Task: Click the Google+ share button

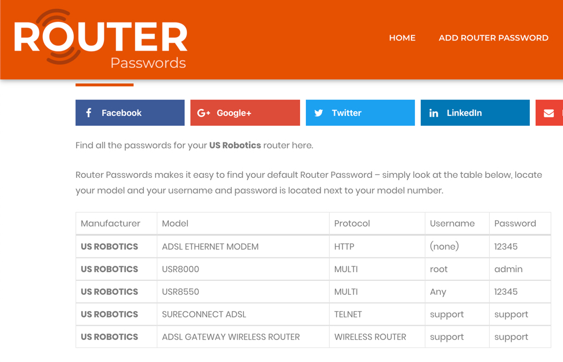Action: coord(244,112)
